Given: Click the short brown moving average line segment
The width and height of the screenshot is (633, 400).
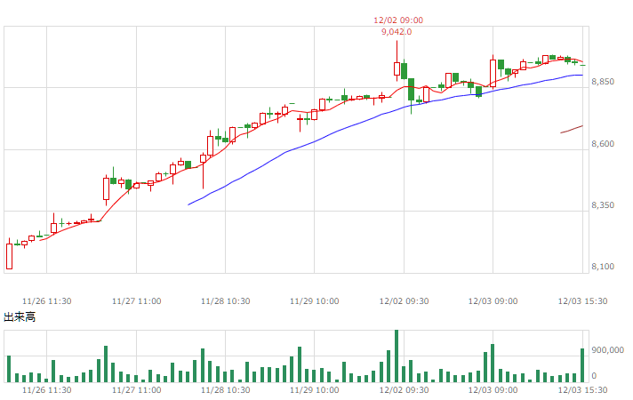Looking at the screenshot, I should click(x=572, y=129).
